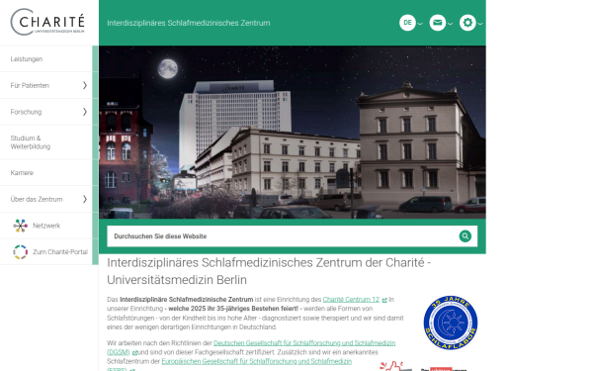593x371 pixels.
Task: Expand Für Patienten submenu chevron
Action: coord(85,85)
